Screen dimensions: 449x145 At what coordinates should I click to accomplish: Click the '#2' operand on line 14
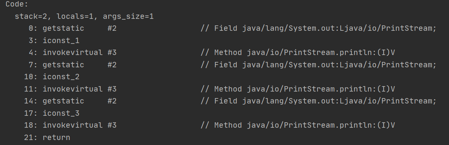click(x=112, y=101)
